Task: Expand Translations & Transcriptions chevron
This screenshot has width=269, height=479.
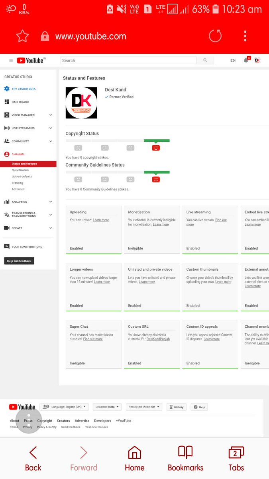Action: point(51,215)
